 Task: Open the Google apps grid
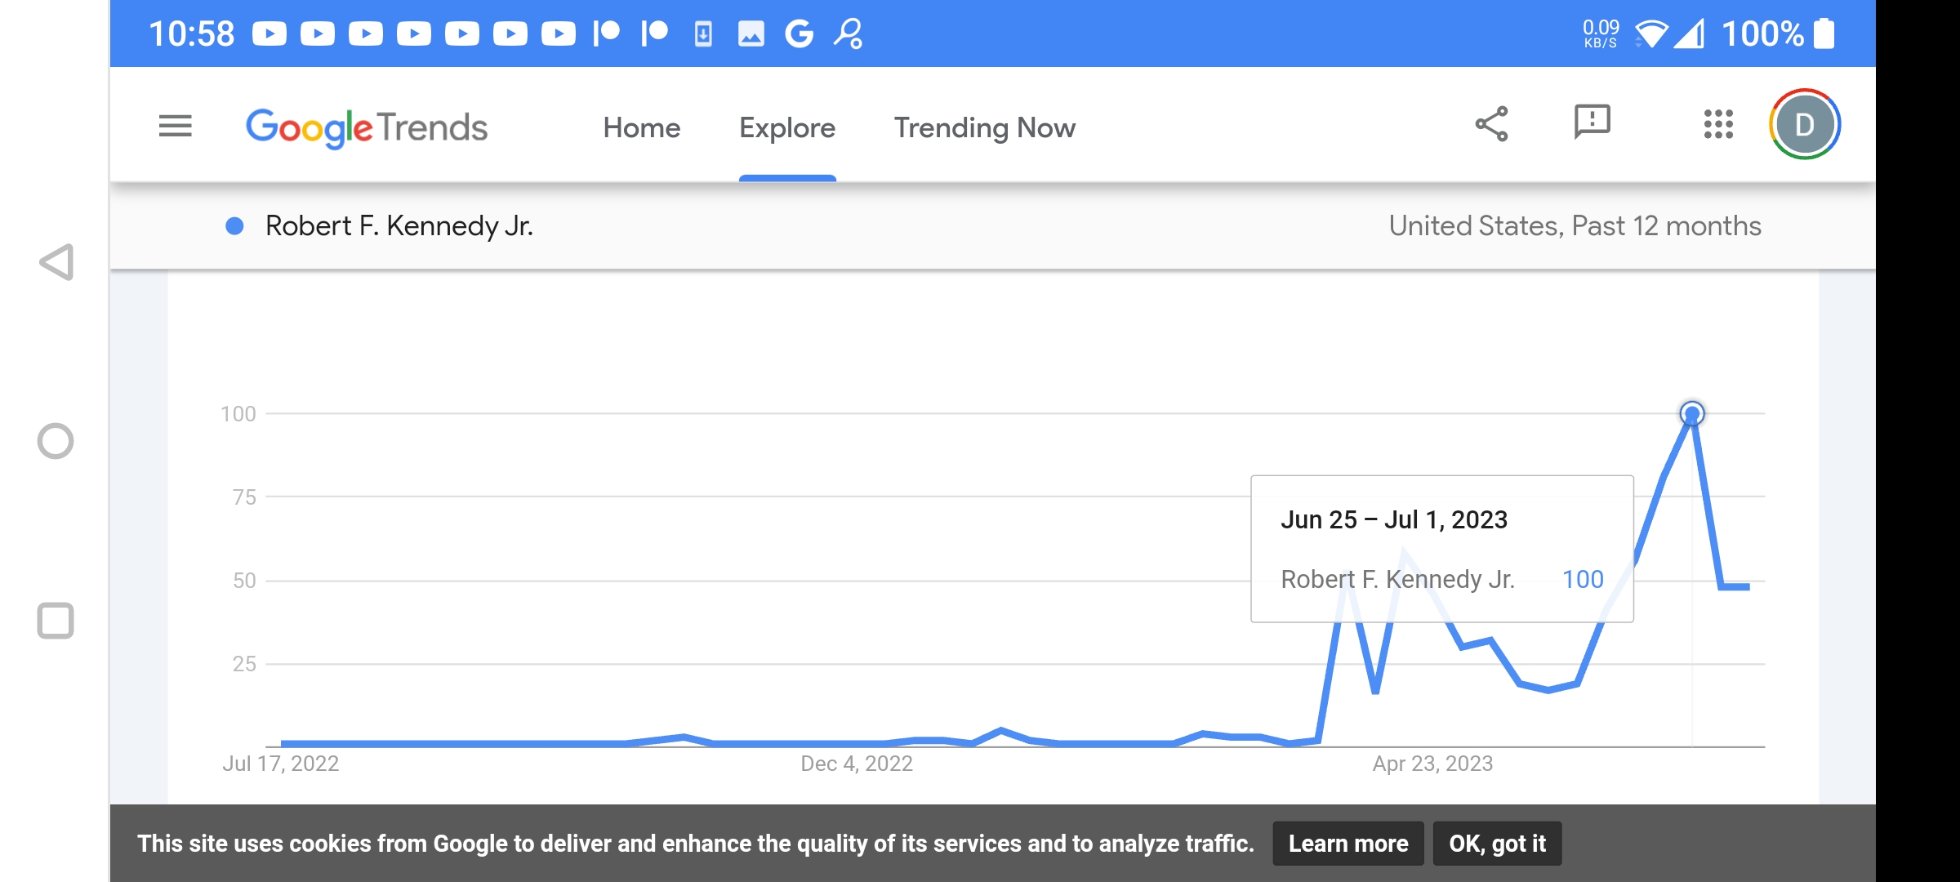1718,124
